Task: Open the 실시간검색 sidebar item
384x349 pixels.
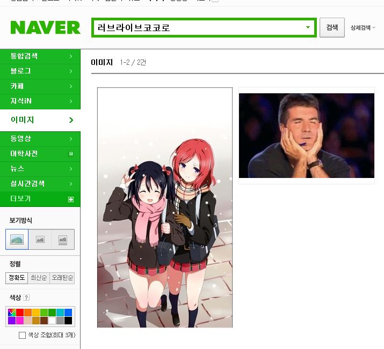Action: (40, 184)
